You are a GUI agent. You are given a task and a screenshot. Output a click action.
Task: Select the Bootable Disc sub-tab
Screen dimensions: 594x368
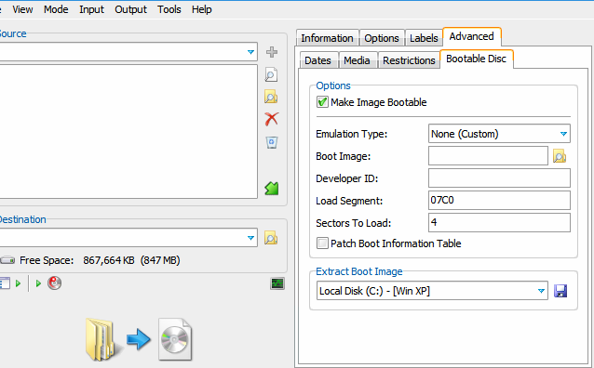476,59
